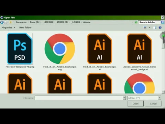
Task: Select the Find_It_on_Adobe_Exchange.ai Illustrator icon
Action: [100, 49]
